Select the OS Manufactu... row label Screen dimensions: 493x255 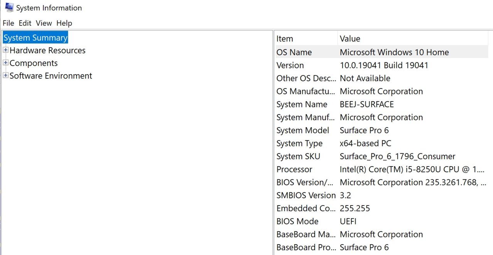pyautogui.click(x=306, y=92)
